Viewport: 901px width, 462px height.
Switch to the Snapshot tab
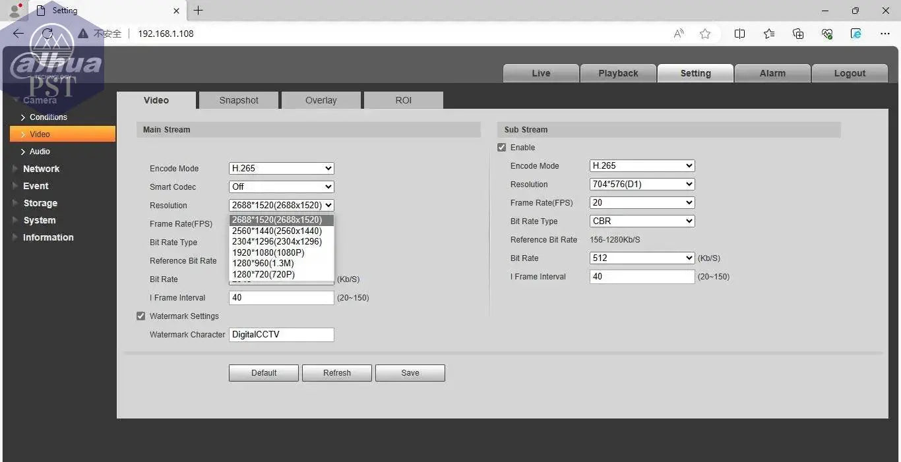239,100
